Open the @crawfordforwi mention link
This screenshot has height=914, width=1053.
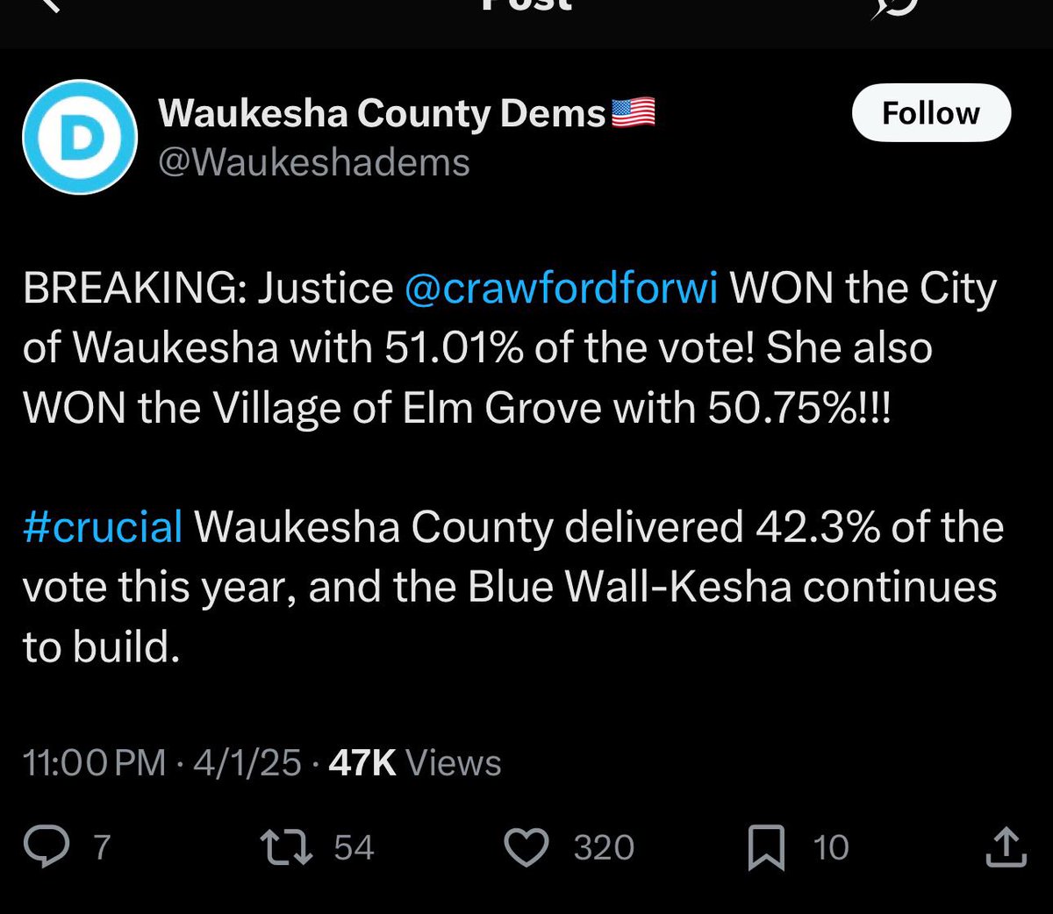click(562, 289)
